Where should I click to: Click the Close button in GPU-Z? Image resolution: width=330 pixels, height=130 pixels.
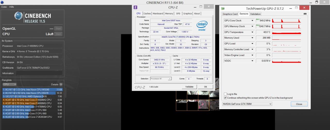(x=299, y=104)
